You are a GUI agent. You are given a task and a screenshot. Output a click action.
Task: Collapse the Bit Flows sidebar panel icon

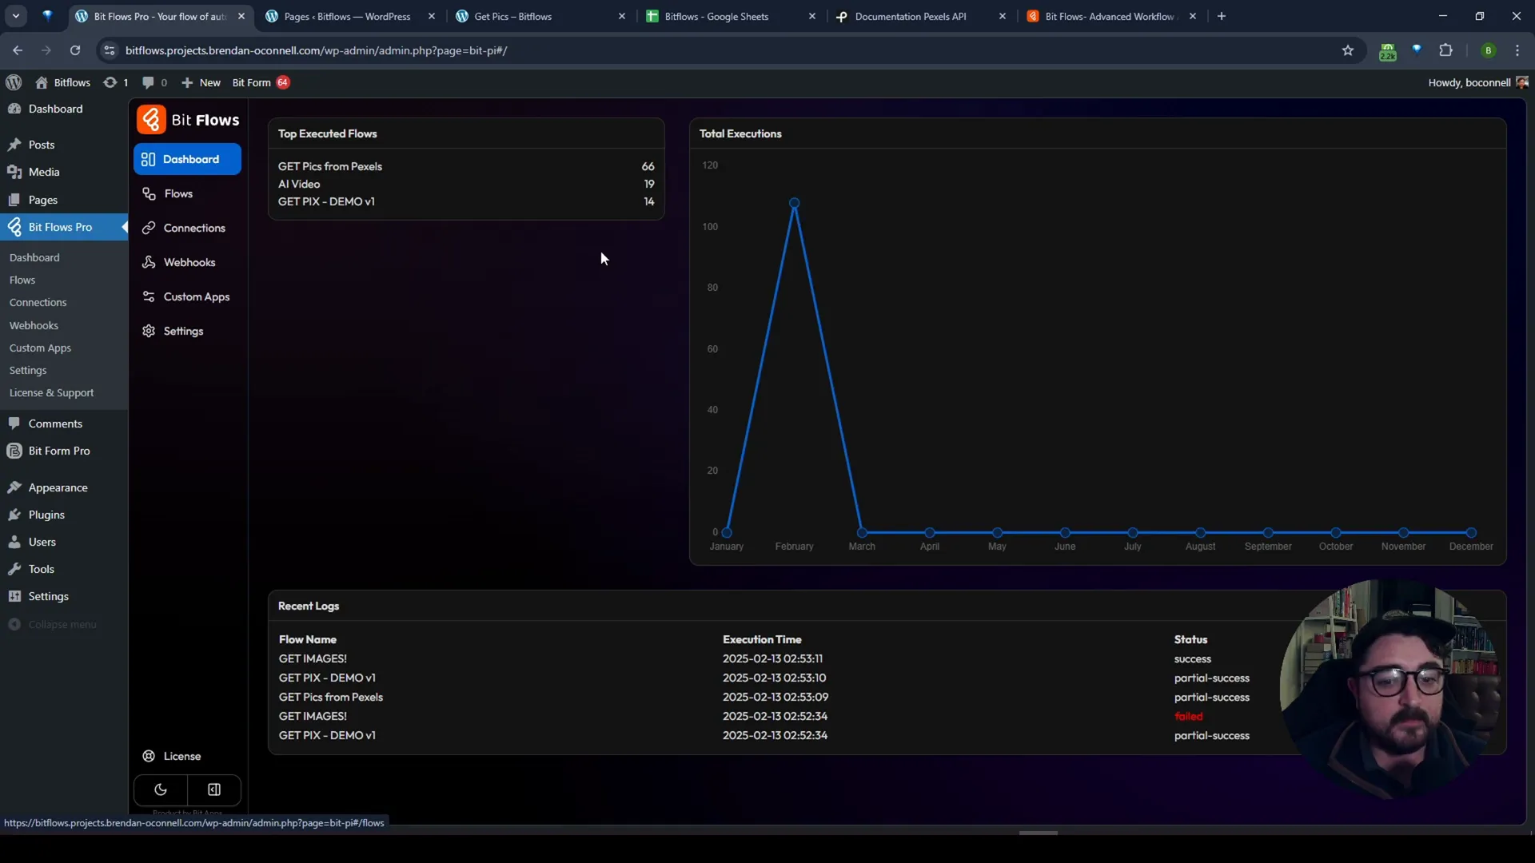(x=214, y=789)
